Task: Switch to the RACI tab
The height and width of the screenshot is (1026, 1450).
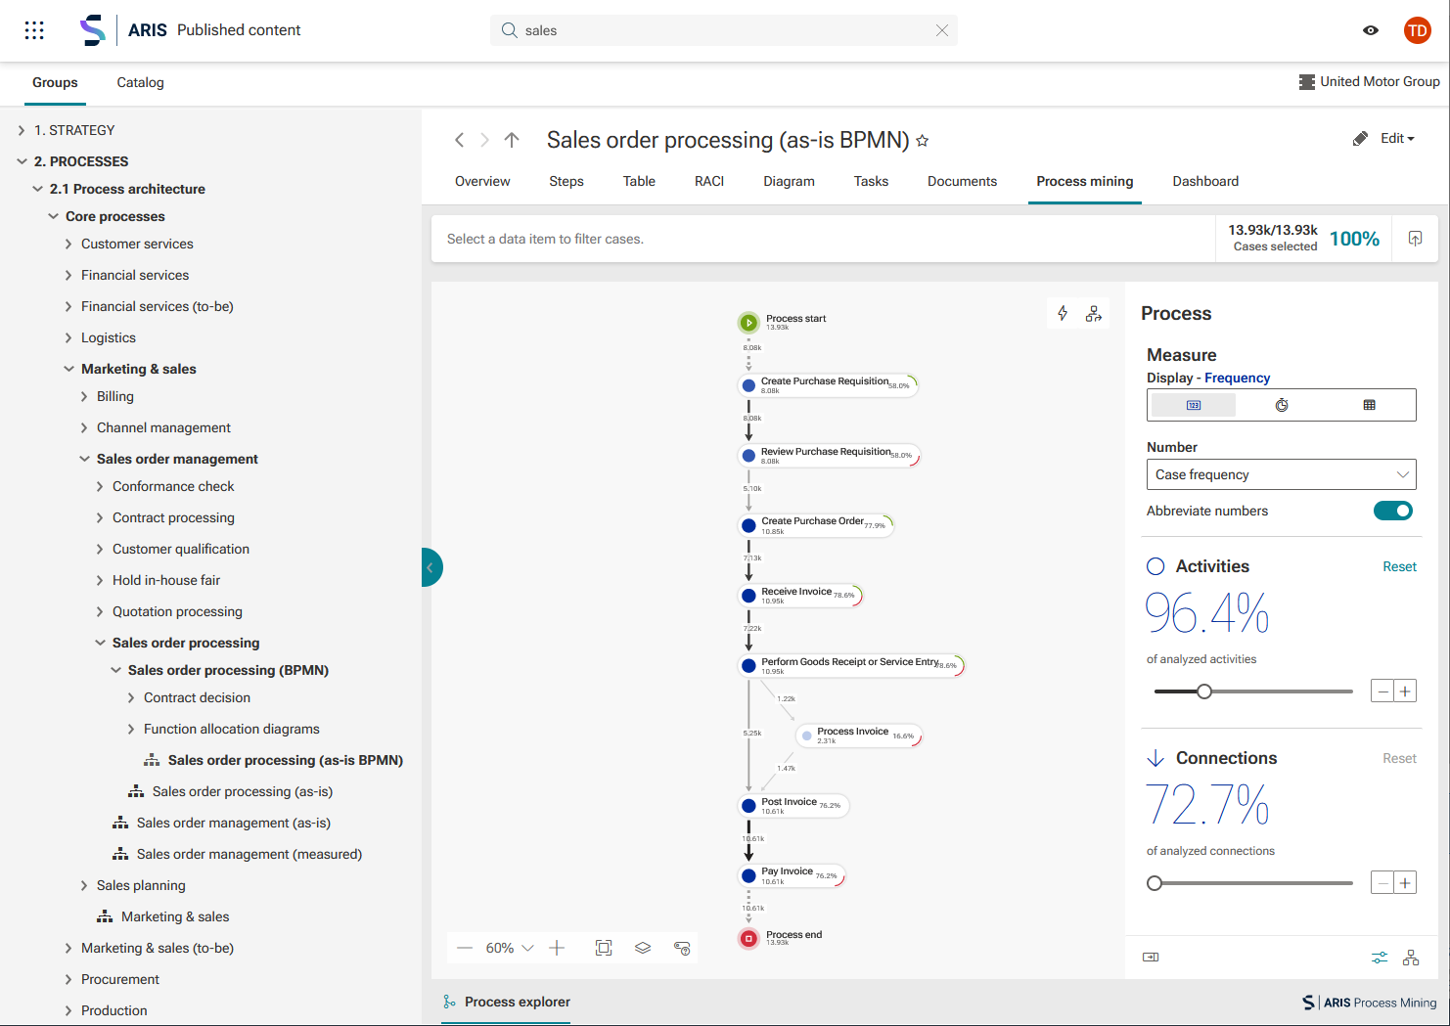Action: pos(709,181)
